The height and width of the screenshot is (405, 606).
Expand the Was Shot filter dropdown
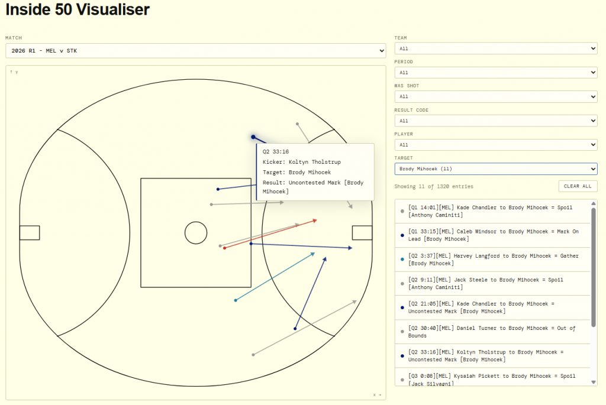(x=495, y=96)
